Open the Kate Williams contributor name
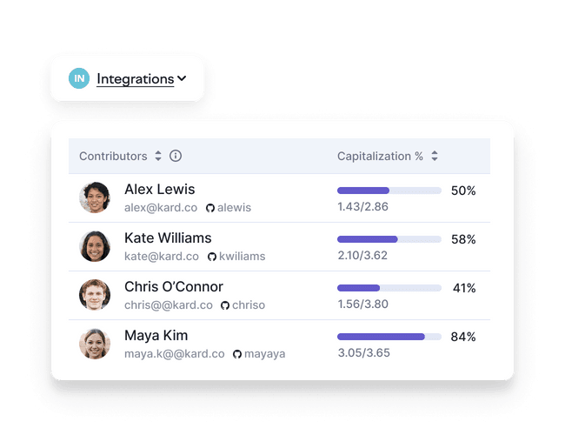 tap(168, 238)
